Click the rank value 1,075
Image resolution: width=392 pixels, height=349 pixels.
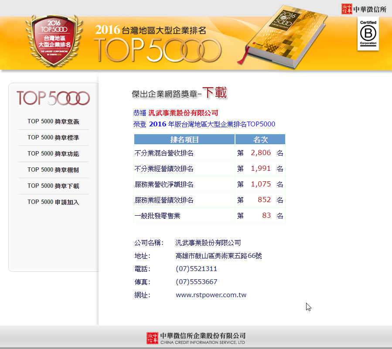pyautogui.click(x=261, y=184)
